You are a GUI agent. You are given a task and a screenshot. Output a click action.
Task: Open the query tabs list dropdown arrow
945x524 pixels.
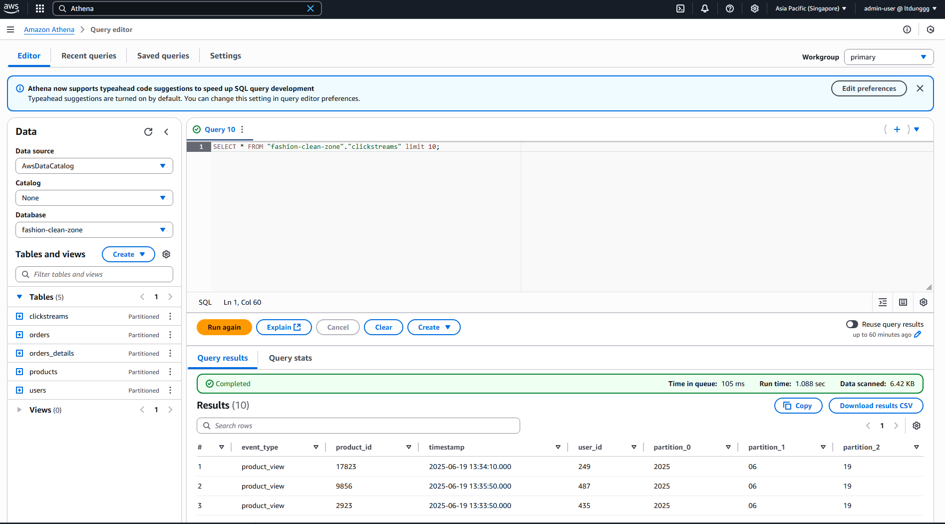coord(917,129)
